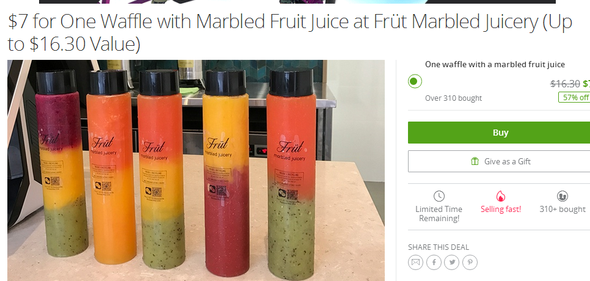Share this deal via email icon
This screenshot has width=590, height=281.
tap(415, 262)
